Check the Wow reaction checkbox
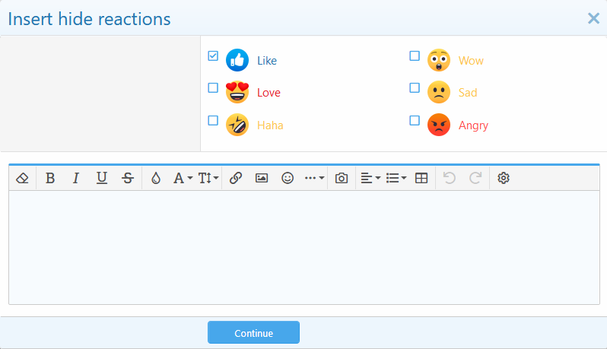This screenshot has width=607, height=349. click(415, 56)
